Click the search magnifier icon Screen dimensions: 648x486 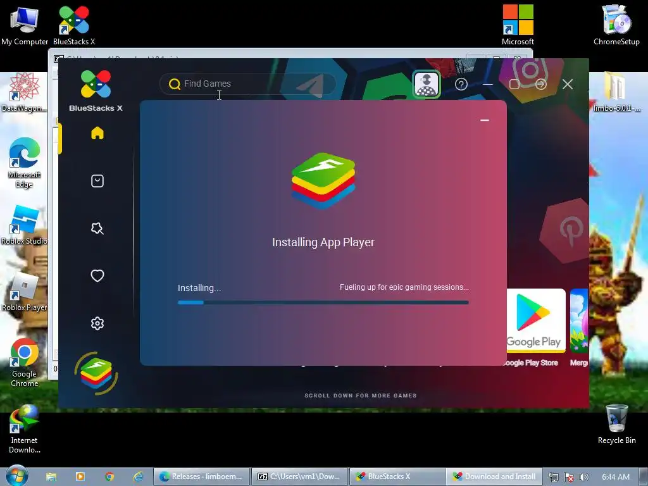click(175, 84)
